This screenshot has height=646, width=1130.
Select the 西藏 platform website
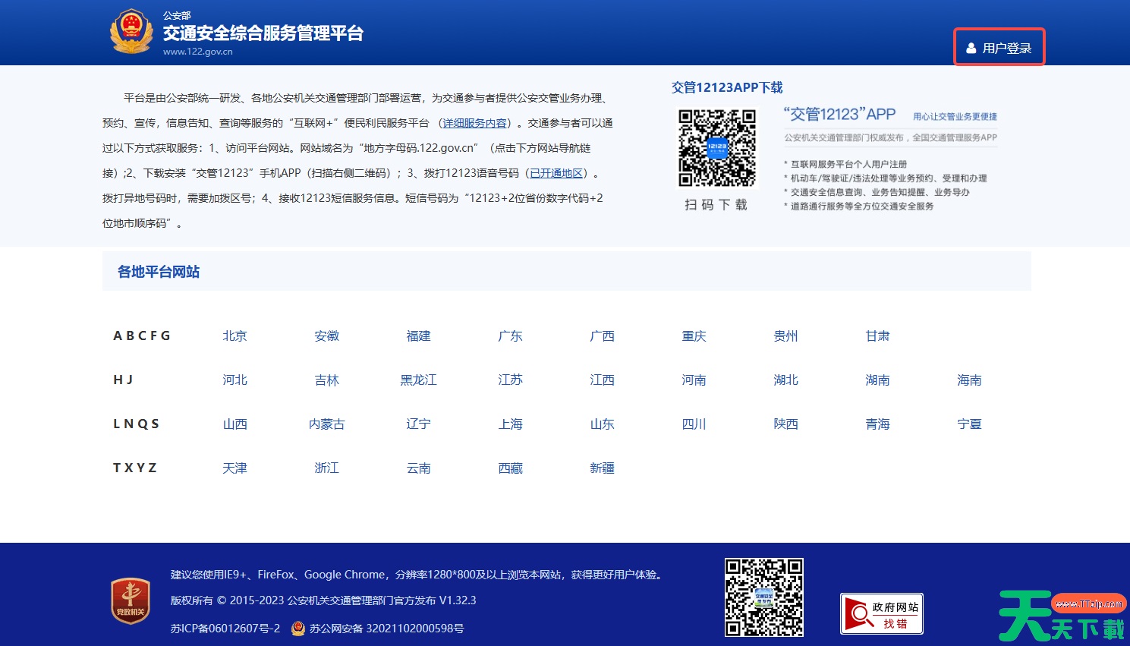tap(510, 468)
